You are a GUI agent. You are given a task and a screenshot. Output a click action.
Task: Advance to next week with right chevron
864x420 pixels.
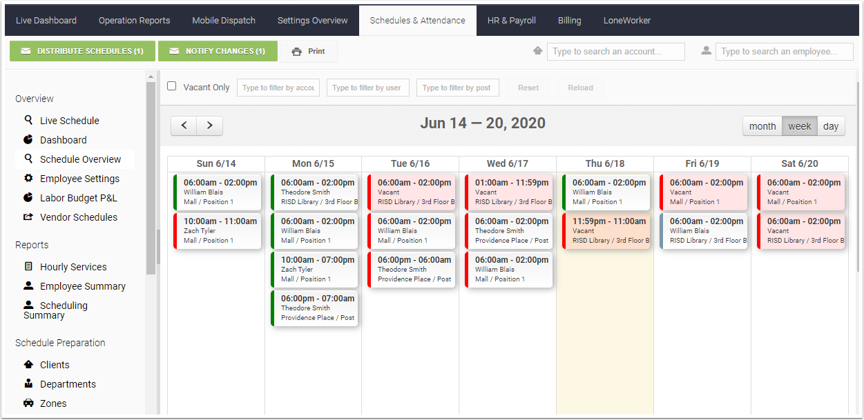click(x=210, y=126)
